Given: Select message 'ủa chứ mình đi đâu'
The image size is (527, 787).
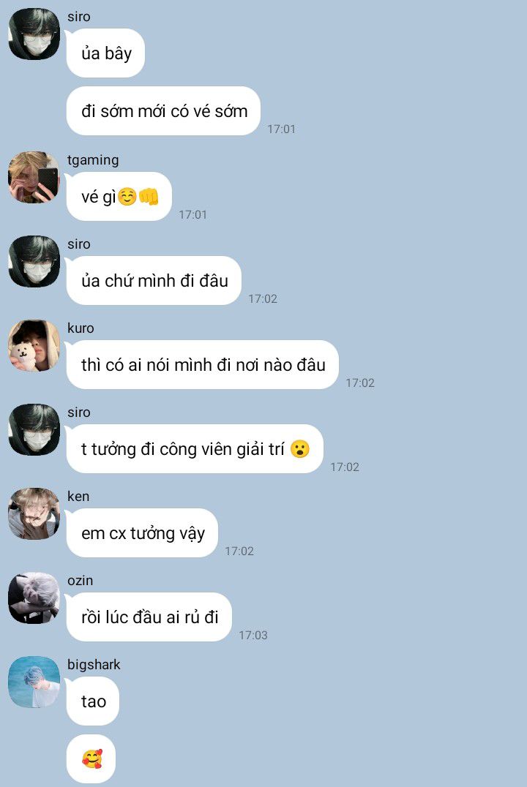Looking at the screenshot, I should [154, 281].
